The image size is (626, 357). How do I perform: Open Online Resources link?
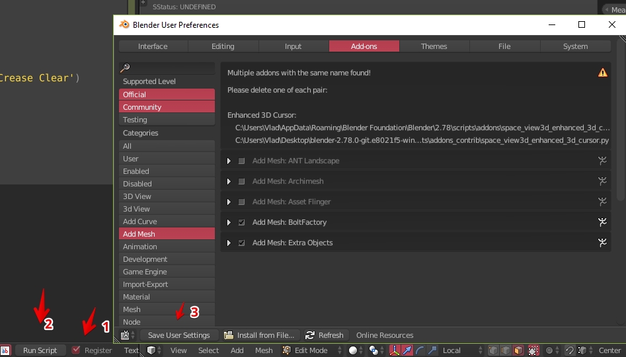pyautogui.click(x=385, y=335)
